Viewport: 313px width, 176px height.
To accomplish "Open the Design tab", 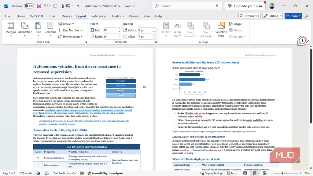I will pyautogui.click(x=66, y=16).
